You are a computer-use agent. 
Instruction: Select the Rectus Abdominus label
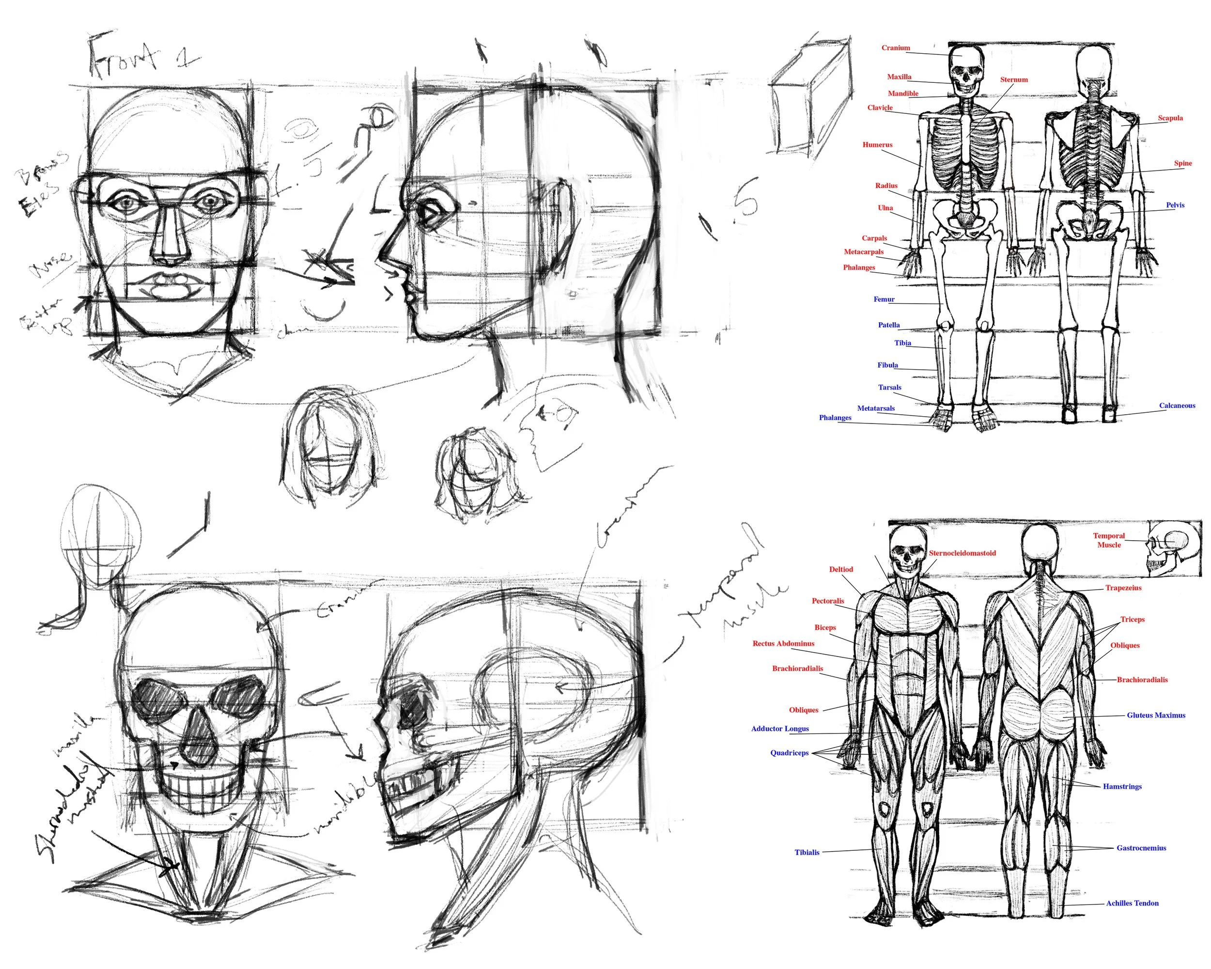click(x=784, y=645)
